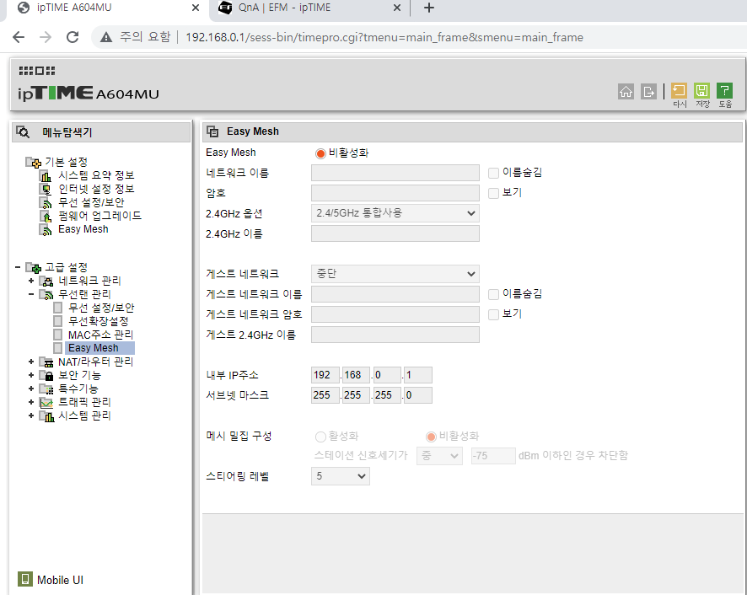Click the 네트워크 이름 input field
Image resolution: width=747 pixels, height=595 pixels.
tap(395, 173)
